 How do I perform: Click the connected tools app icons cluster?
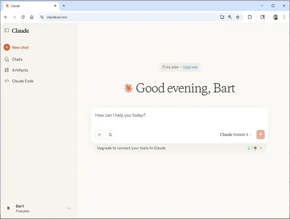point(252,148)
